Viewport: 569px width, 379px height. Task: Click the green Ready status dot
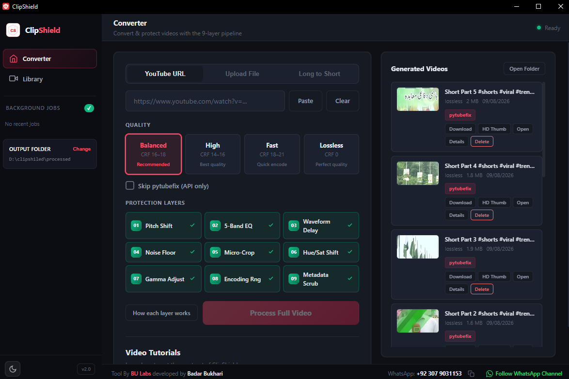coord(539,28)
